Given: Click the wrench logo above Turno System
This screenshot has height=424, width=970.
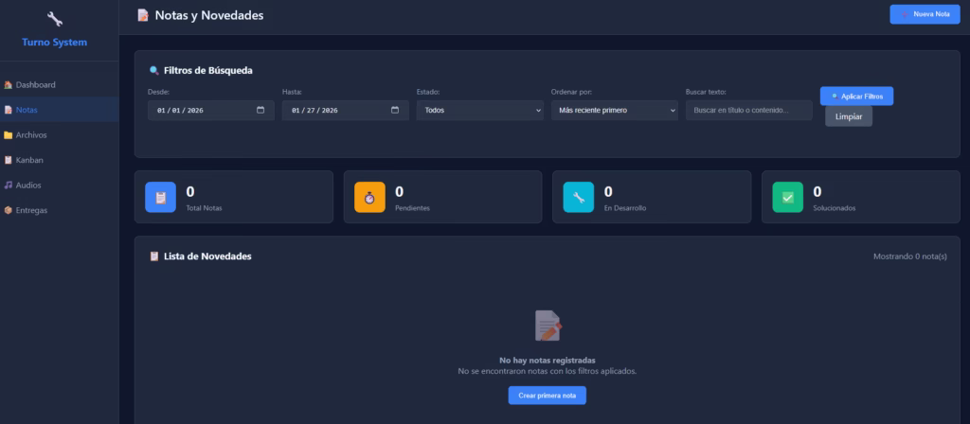Looking at the screenshot, I should (55, 19).
